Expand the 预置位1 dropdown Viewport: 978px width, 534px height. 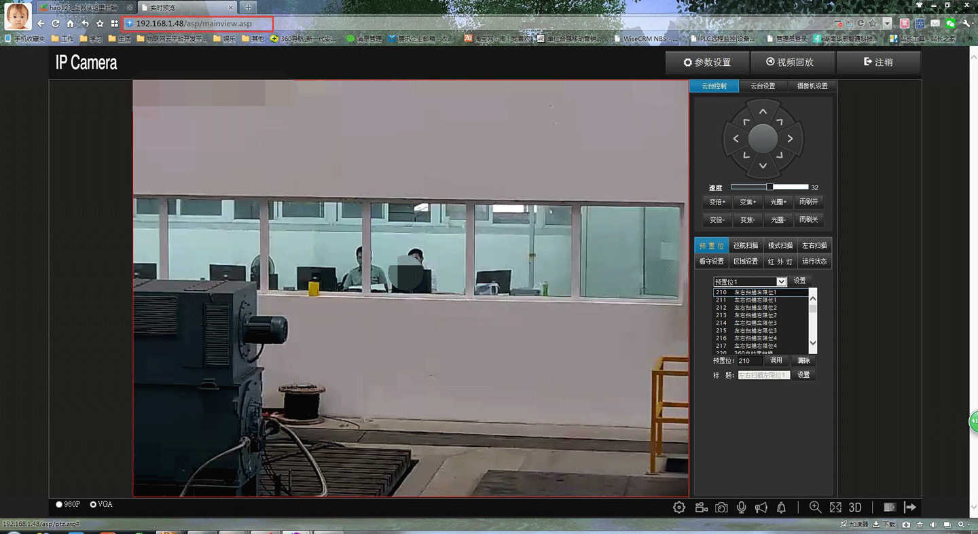pyautogui.click(x=781, y=281)
